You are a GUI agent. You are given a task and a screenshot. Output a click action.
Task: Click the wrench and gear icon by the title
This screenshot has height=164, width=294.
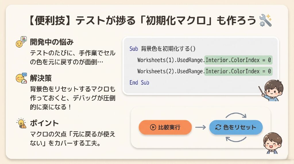pyautogui.click(x=265, y=21)
